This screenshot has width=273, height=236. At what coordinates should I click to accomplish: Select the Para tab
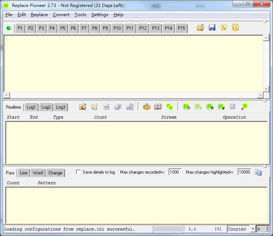tap(10, 173)
